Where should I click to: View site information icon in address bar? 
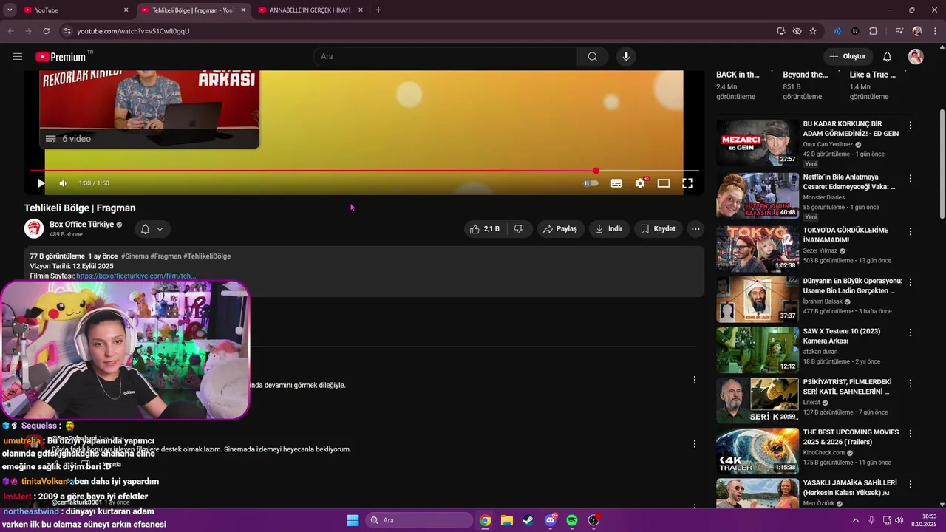67,31
